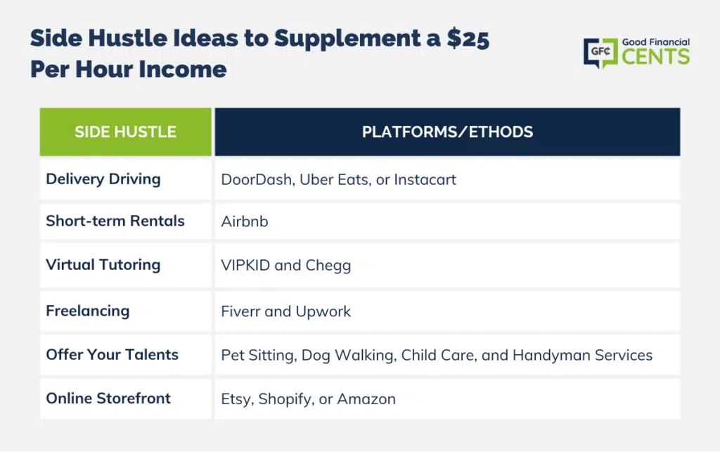
Task: Select the green SIDE HUSTLE column header
Action: click(125, 132)
